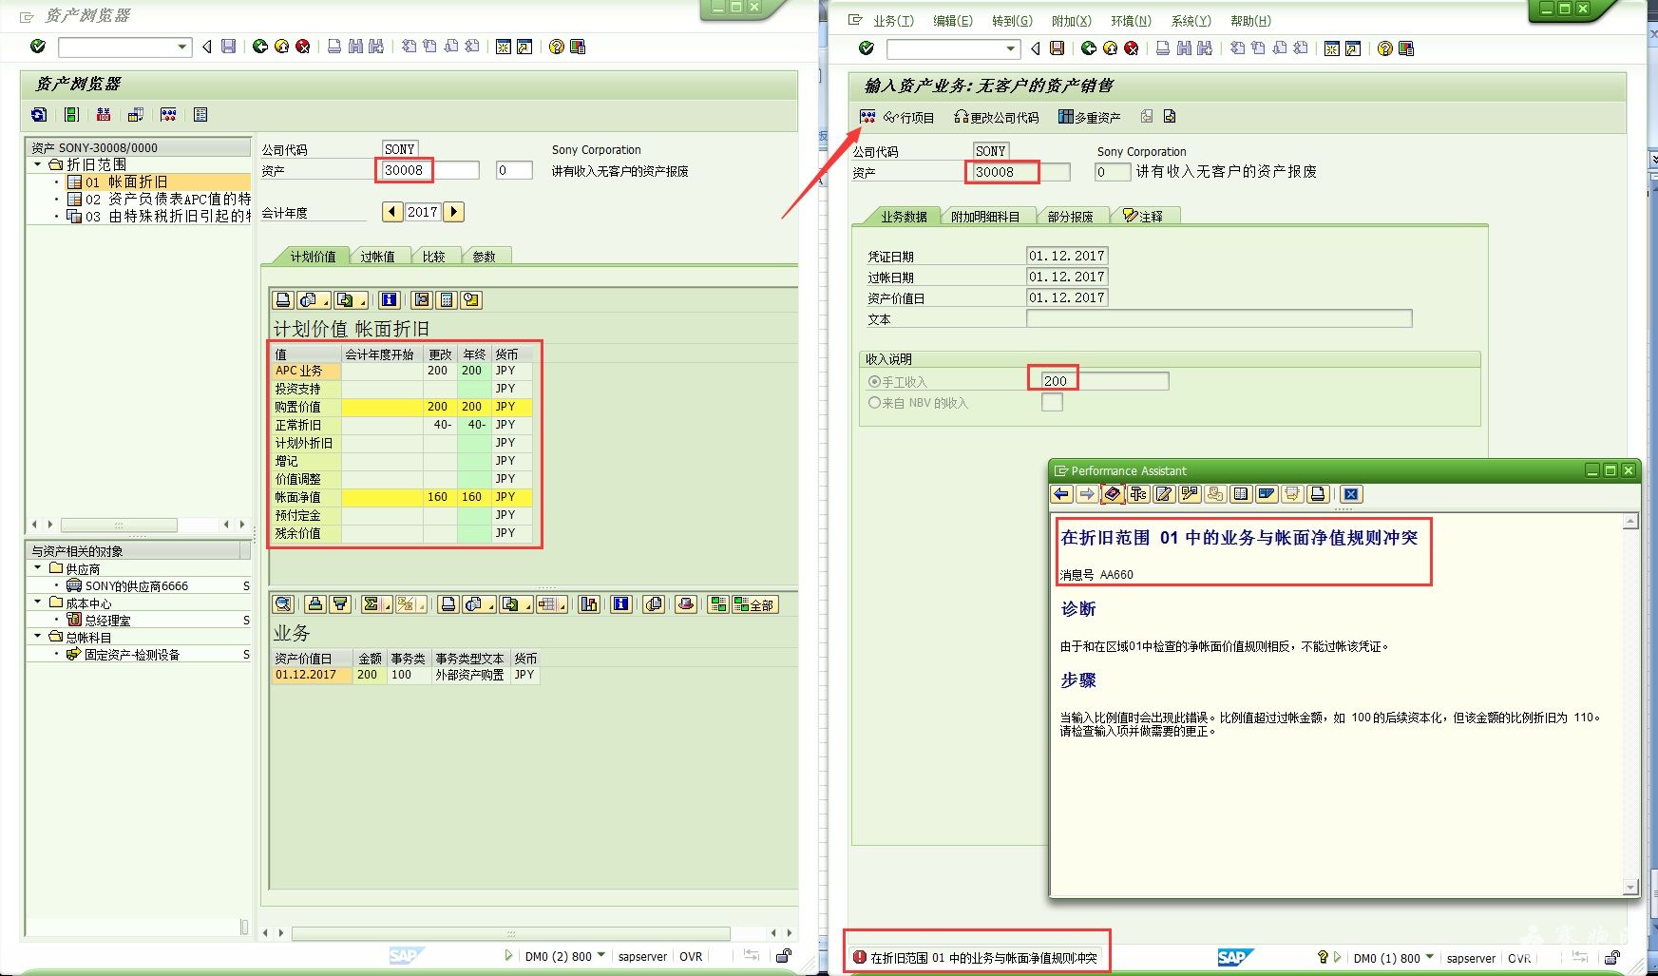Switch to the 注释 tab
The image size is (1658, 976).
(1144, 217)
